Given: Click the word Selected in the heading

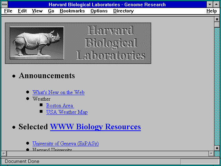Looking at the screenshot, I should (x=33, y=127).
